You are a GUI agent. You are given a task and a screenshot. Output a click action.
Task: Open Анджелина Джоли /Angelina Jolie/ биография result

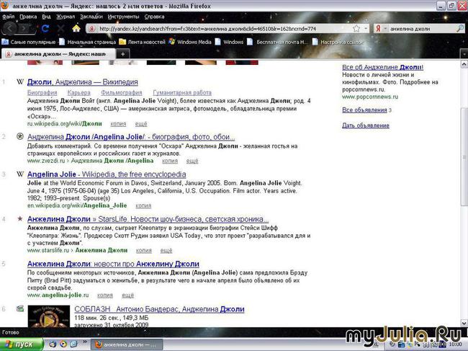click(x=131, y=137)
